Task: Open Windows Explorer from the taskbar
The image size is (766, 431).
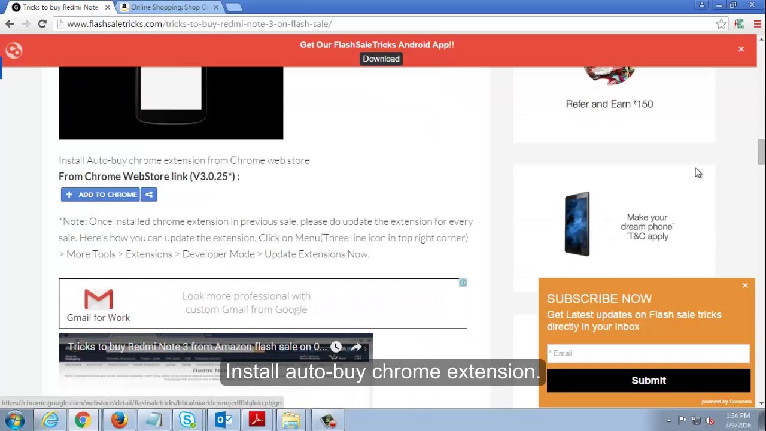Action: pyautogui.click(x=292, y=420)
